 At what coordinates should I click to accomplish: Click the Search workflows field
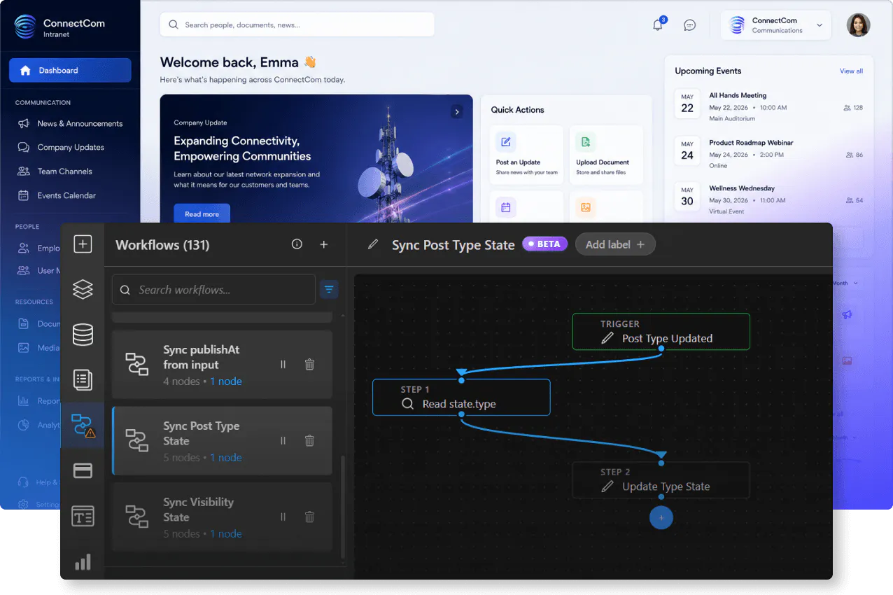[x=213, y=289]
